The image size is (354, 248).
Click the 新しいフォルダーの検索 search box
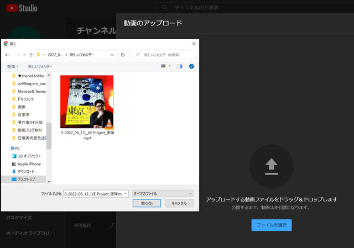point(164,55)
